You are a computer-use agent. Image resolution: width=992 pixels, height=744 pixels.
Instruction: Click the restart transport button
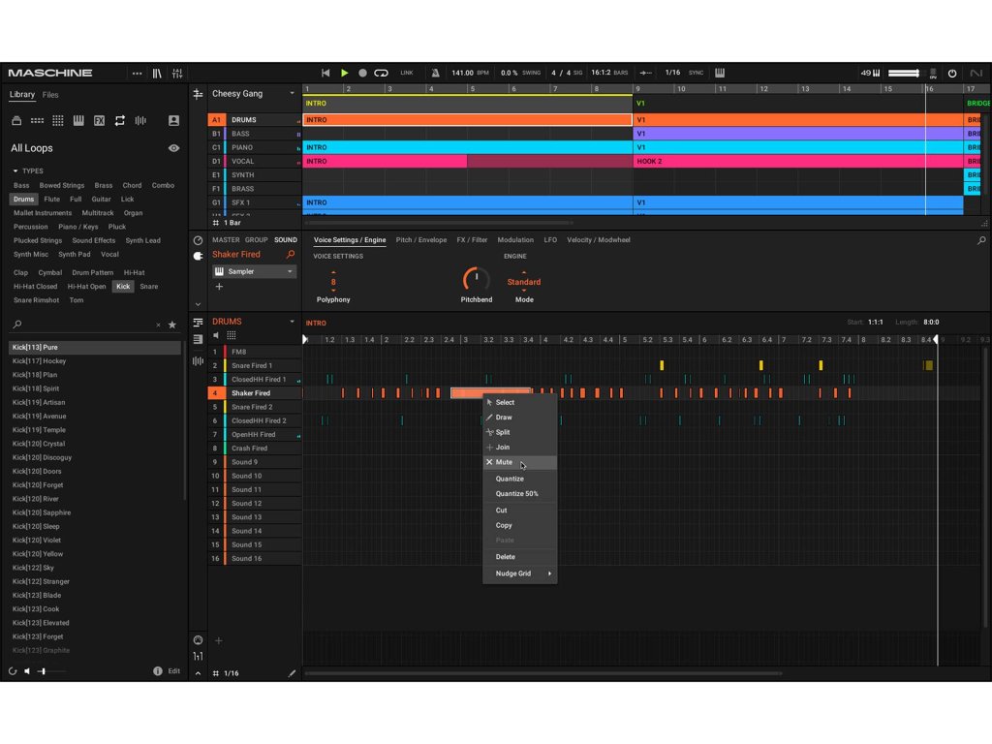pos(325,73)
